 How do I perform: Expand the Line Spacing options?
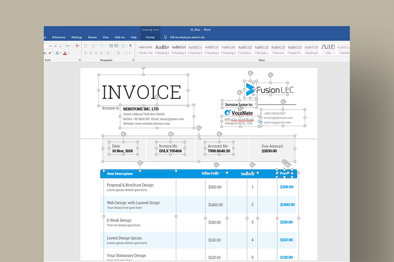click(111, 53)
